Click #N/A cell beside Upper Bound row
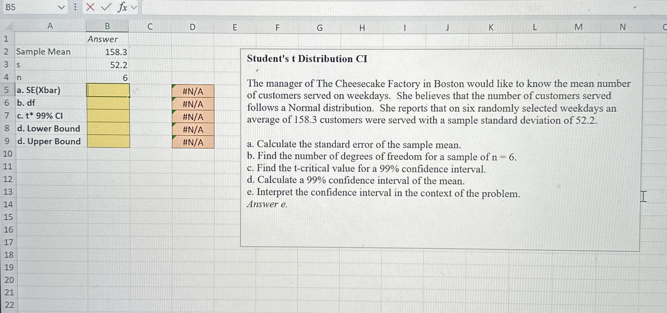The height and width of the screenshot is (313, 667). [x=193, y=142]
